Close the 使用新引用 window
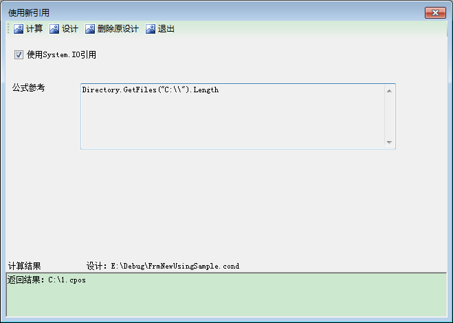The width and height of the screenshot is (453, 323). (435, 12)
